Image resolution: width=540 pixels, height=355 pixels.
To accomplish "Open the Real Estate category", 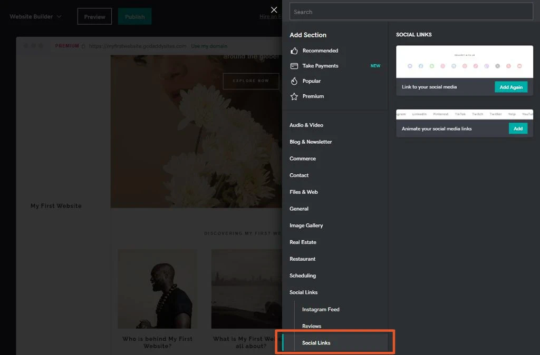I will (303, 242).
